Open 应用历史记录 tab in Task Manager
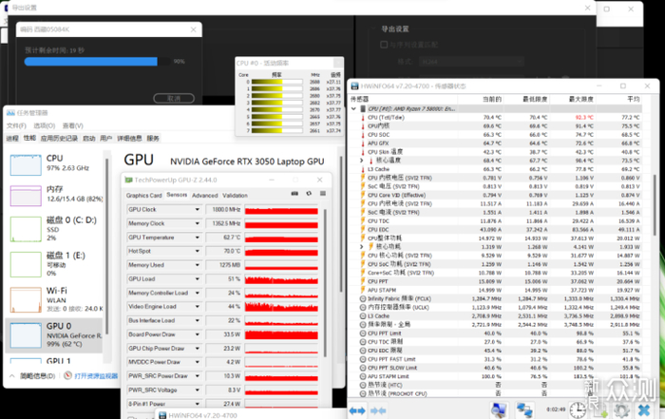Image resolution: width=665 pixels, height=419 pixels. click(x=59, y=139)
